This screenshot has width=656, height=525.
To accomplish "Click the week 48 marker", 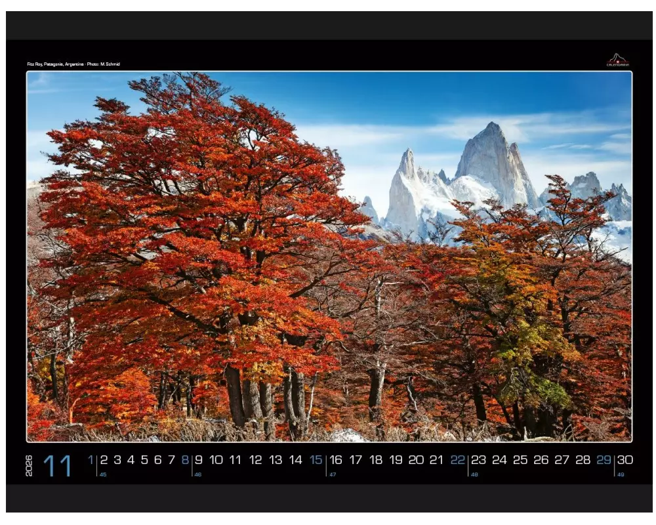I will point(474,474).
